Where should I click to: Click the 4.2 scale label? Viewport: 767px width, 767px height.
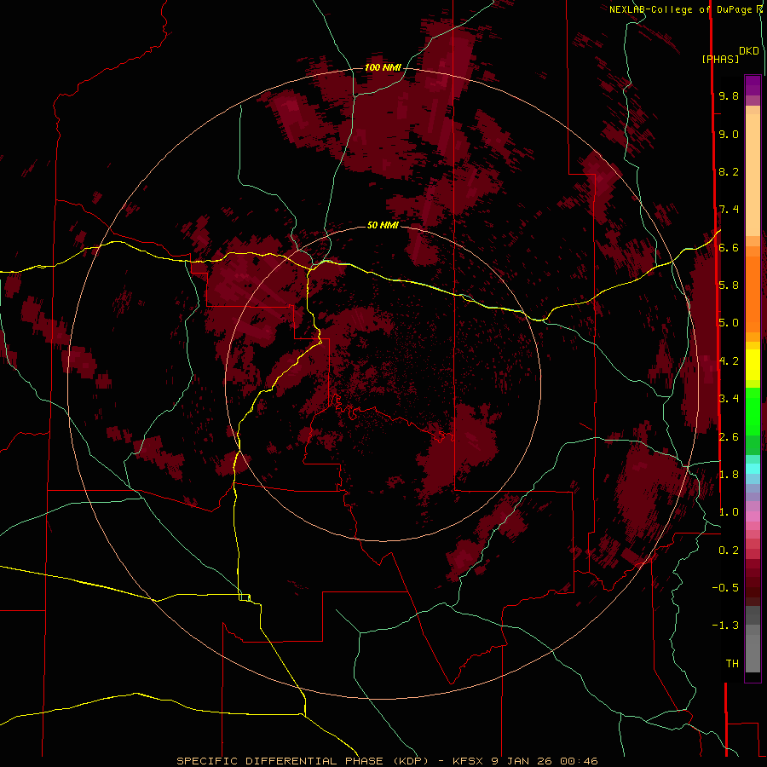729,361
